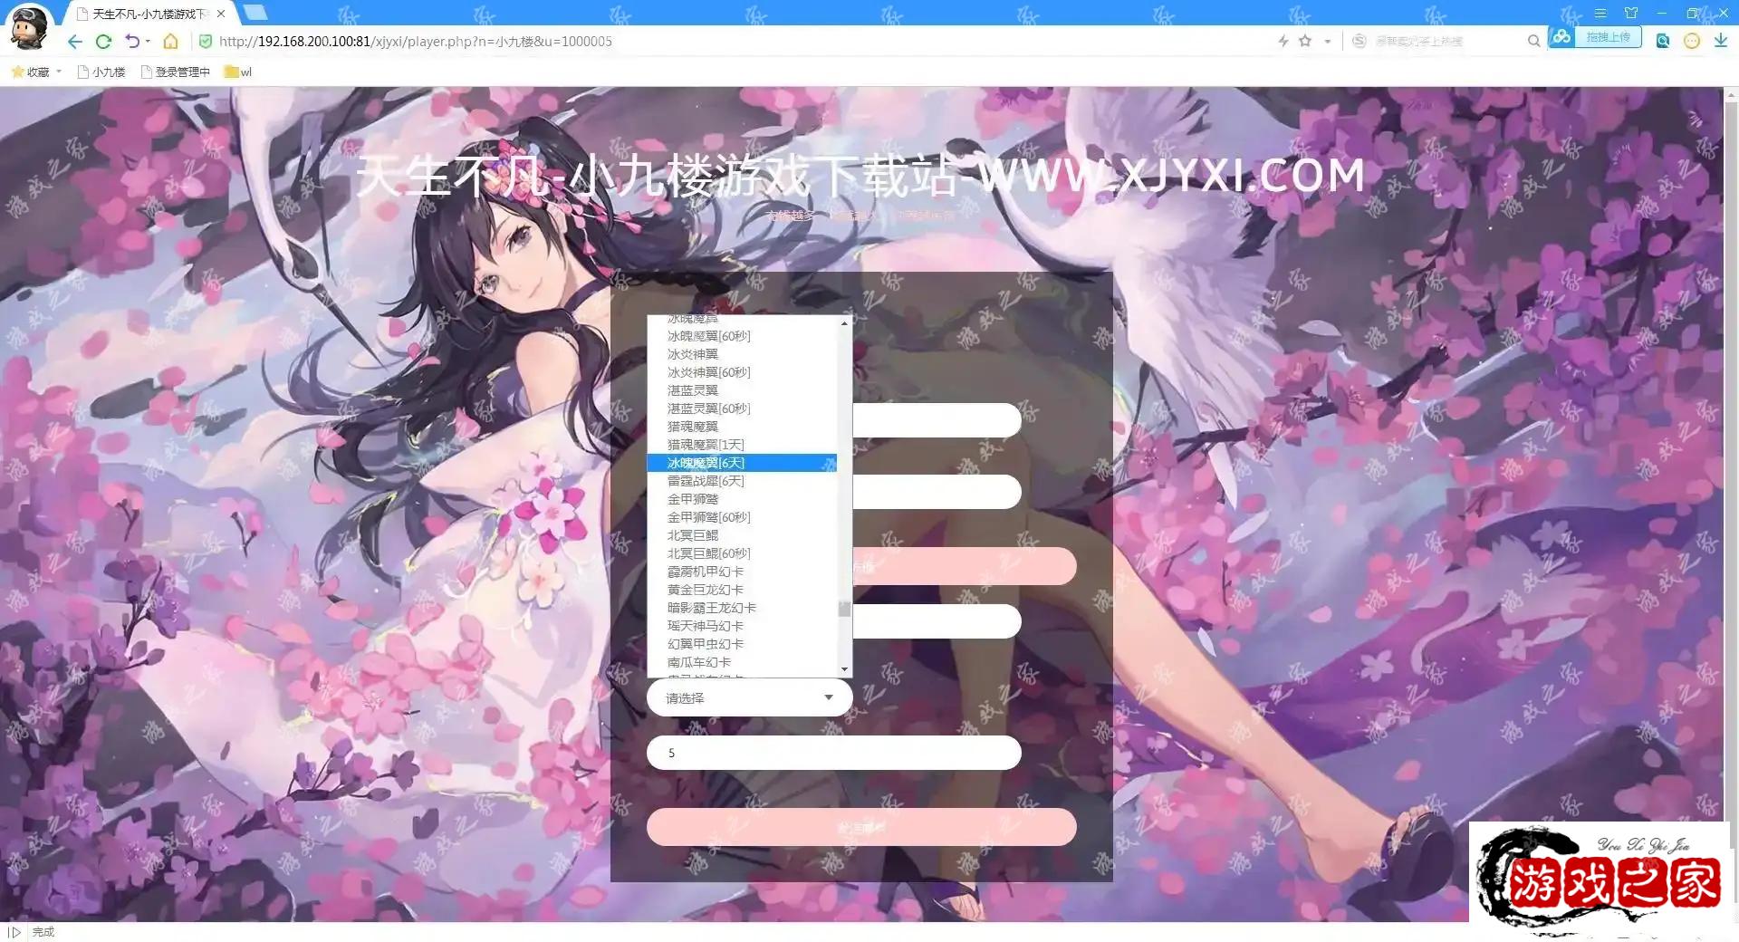Click the shirt-shaped skin theme icon
This screenshot has width=1739, height=942.
click(1630, 13)
